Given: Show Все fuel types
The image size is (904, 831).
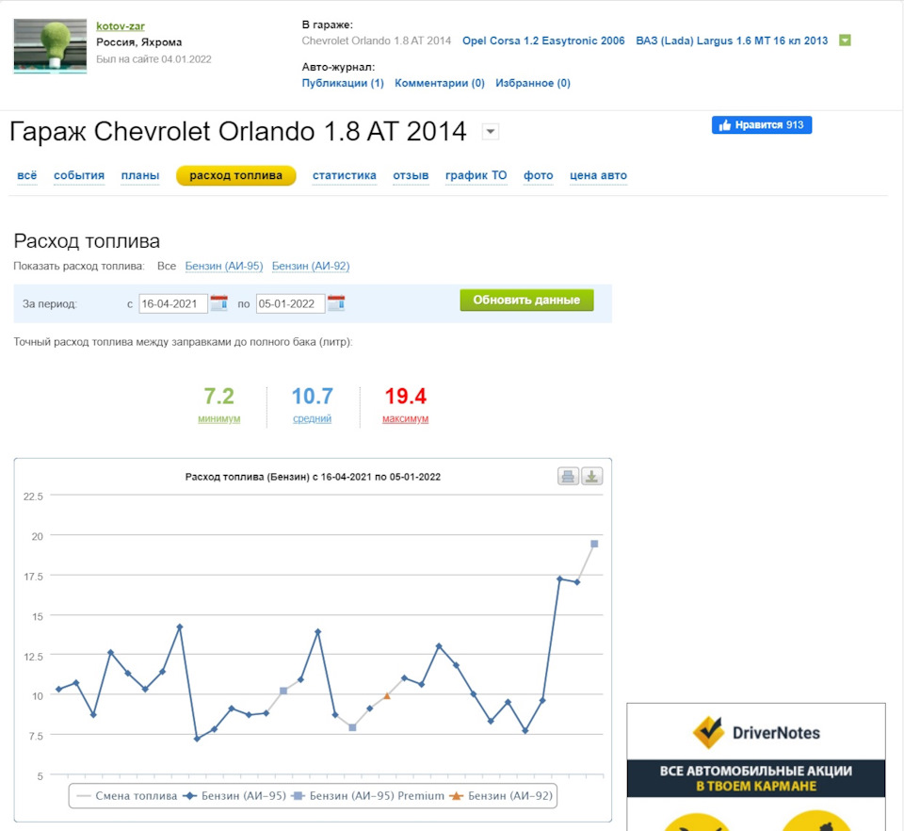Looking at the screenshot, I should (167, 266).
